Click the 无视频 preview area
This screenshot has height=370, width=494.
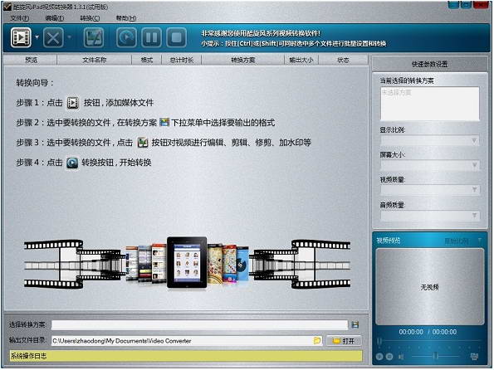[430, 286]
